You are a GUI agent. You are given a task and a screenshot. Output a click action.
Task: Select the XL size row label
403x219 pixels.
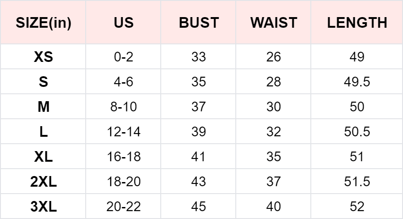(44, 157)
